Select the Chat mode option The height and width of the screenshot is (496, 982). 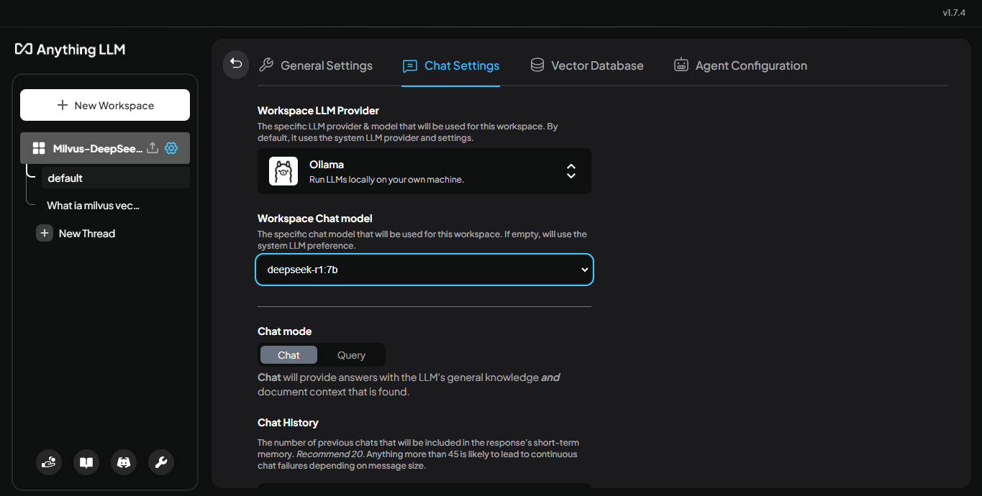click(x=288, y=355)
